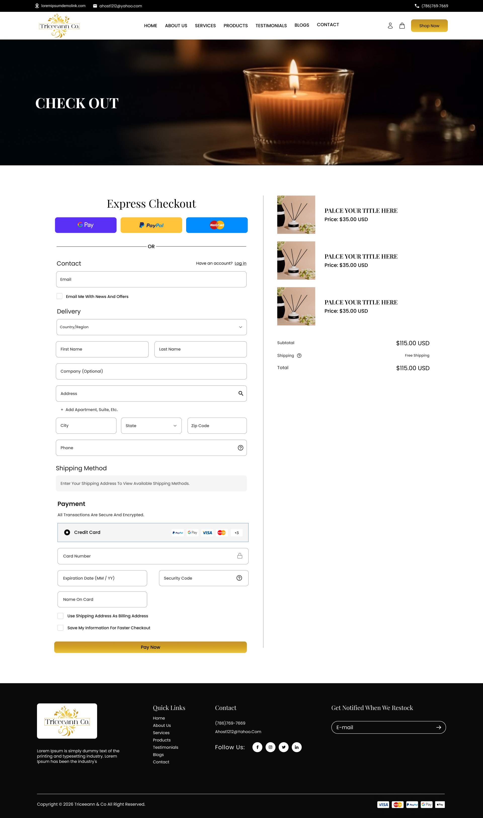
Task: Click the Card Number input field
Action: [146, 556]
